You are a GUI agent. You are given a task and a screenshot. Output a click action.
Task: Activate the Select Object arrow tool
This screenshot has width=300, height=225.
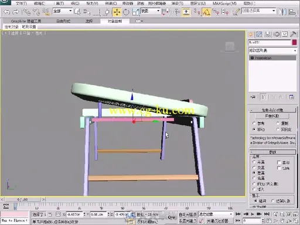pyautogui.click(x=77, y=12)
